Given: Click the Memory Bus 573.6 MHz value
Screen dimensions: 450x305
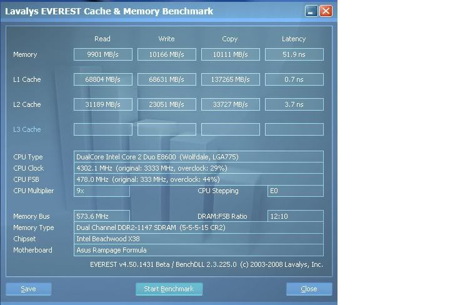Looking at the screenshot, I should click(102, 216).
